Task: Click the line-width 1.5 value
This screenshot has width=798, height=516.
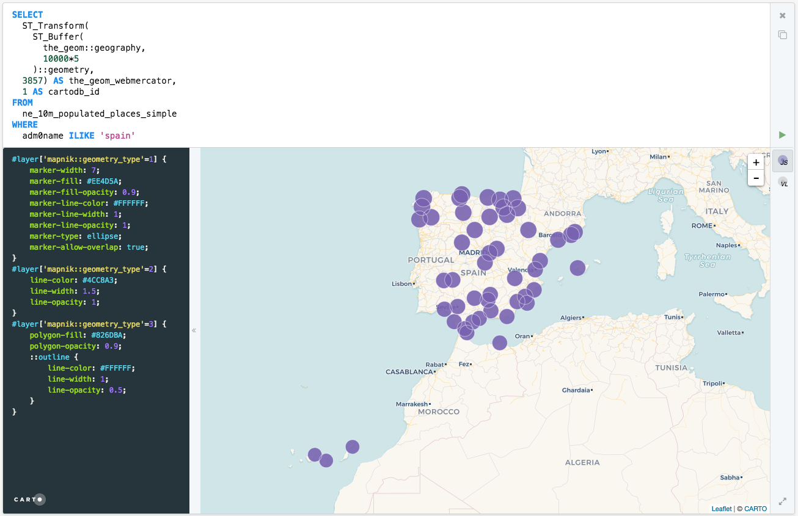Action: [x=89, y=291]
